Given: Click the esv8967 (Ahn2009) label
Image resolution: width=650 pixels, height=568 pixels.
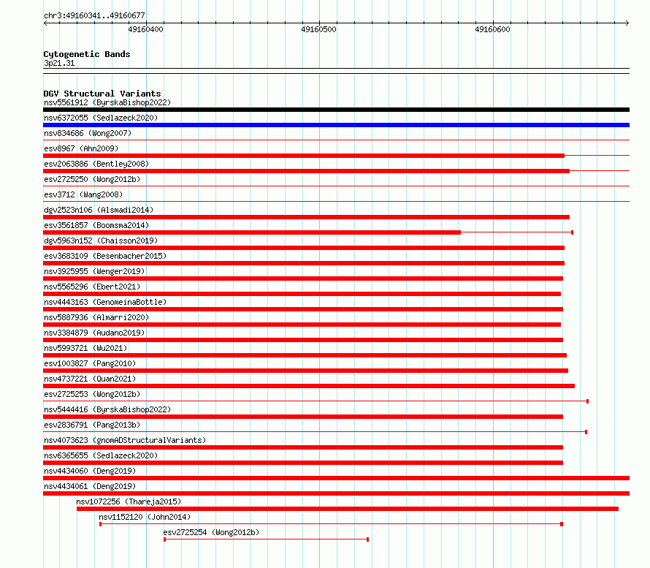Looking at the screenshot, I should pos(81,148).
